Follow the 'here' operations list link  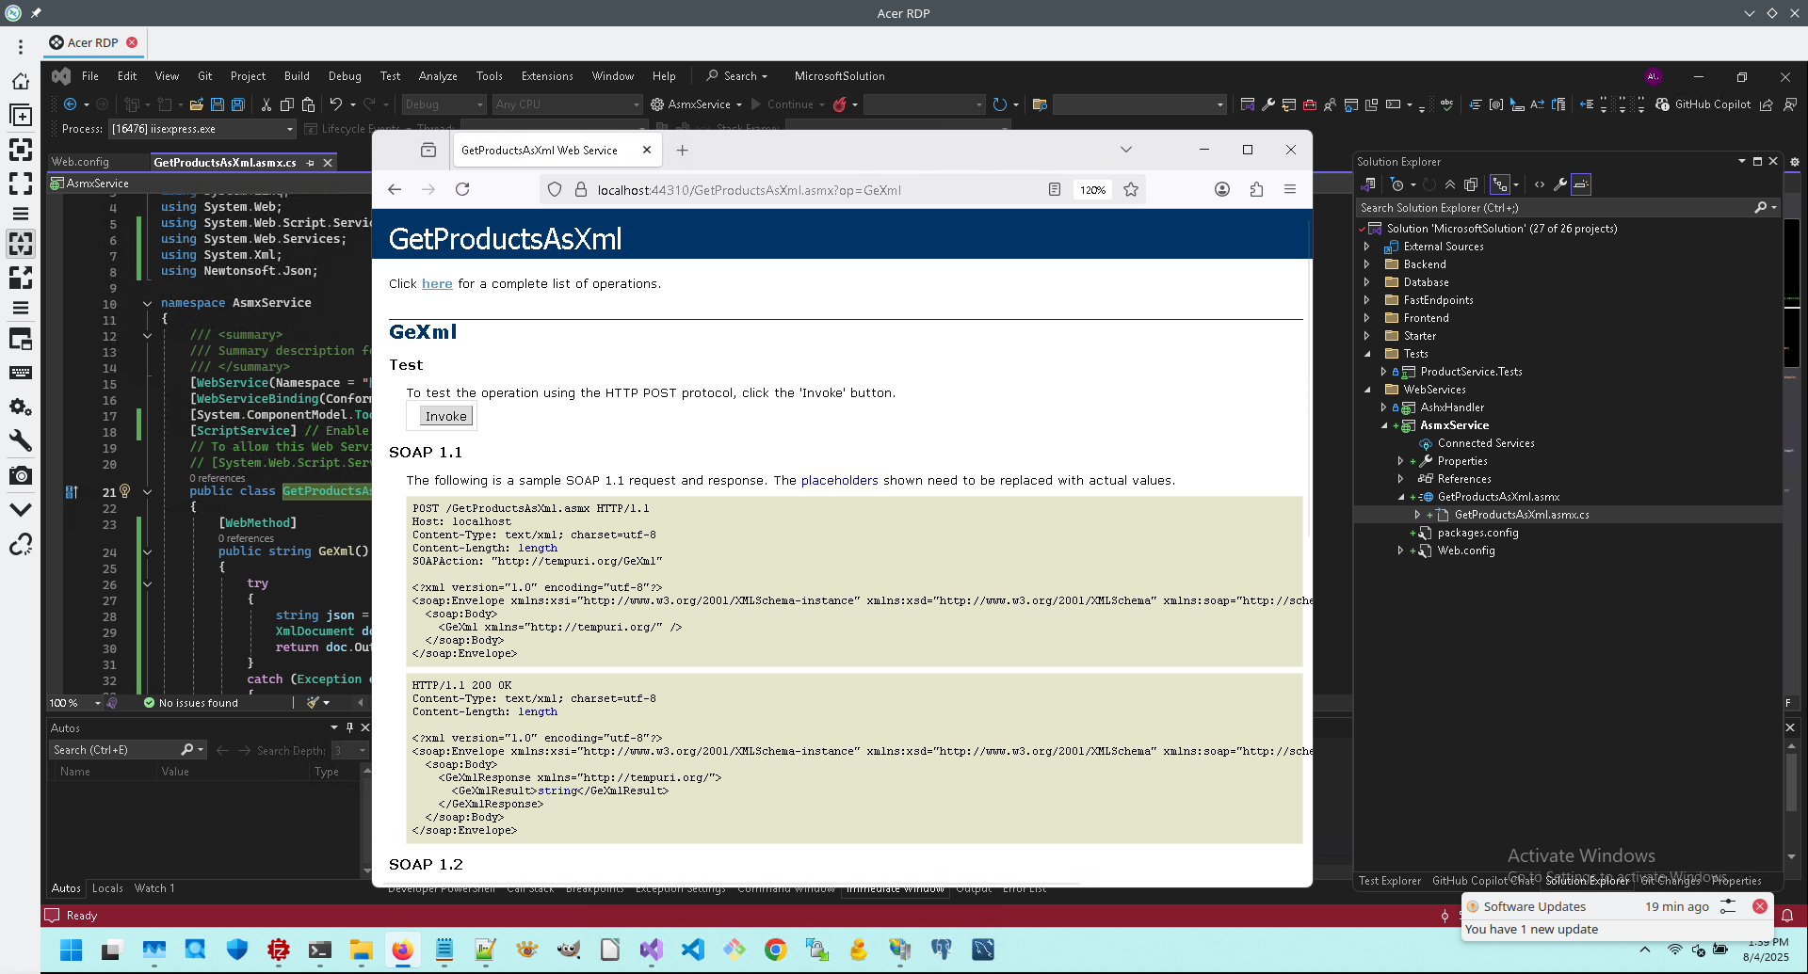[437, 283]
